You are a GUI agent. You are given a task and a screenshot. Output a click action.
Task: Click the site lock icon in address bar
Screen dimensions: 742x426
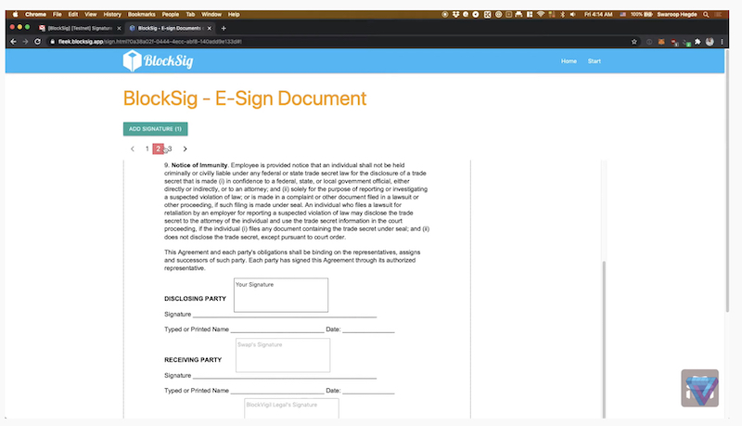pos(52,42)
